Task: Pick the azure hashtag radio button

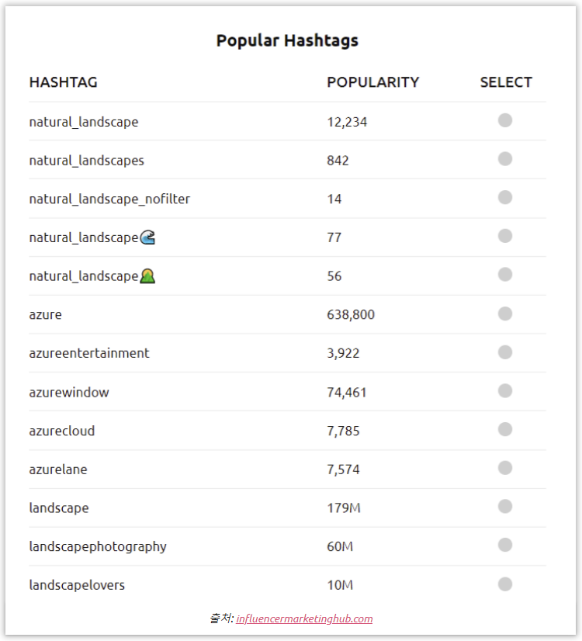Action: tap(505, 314)
